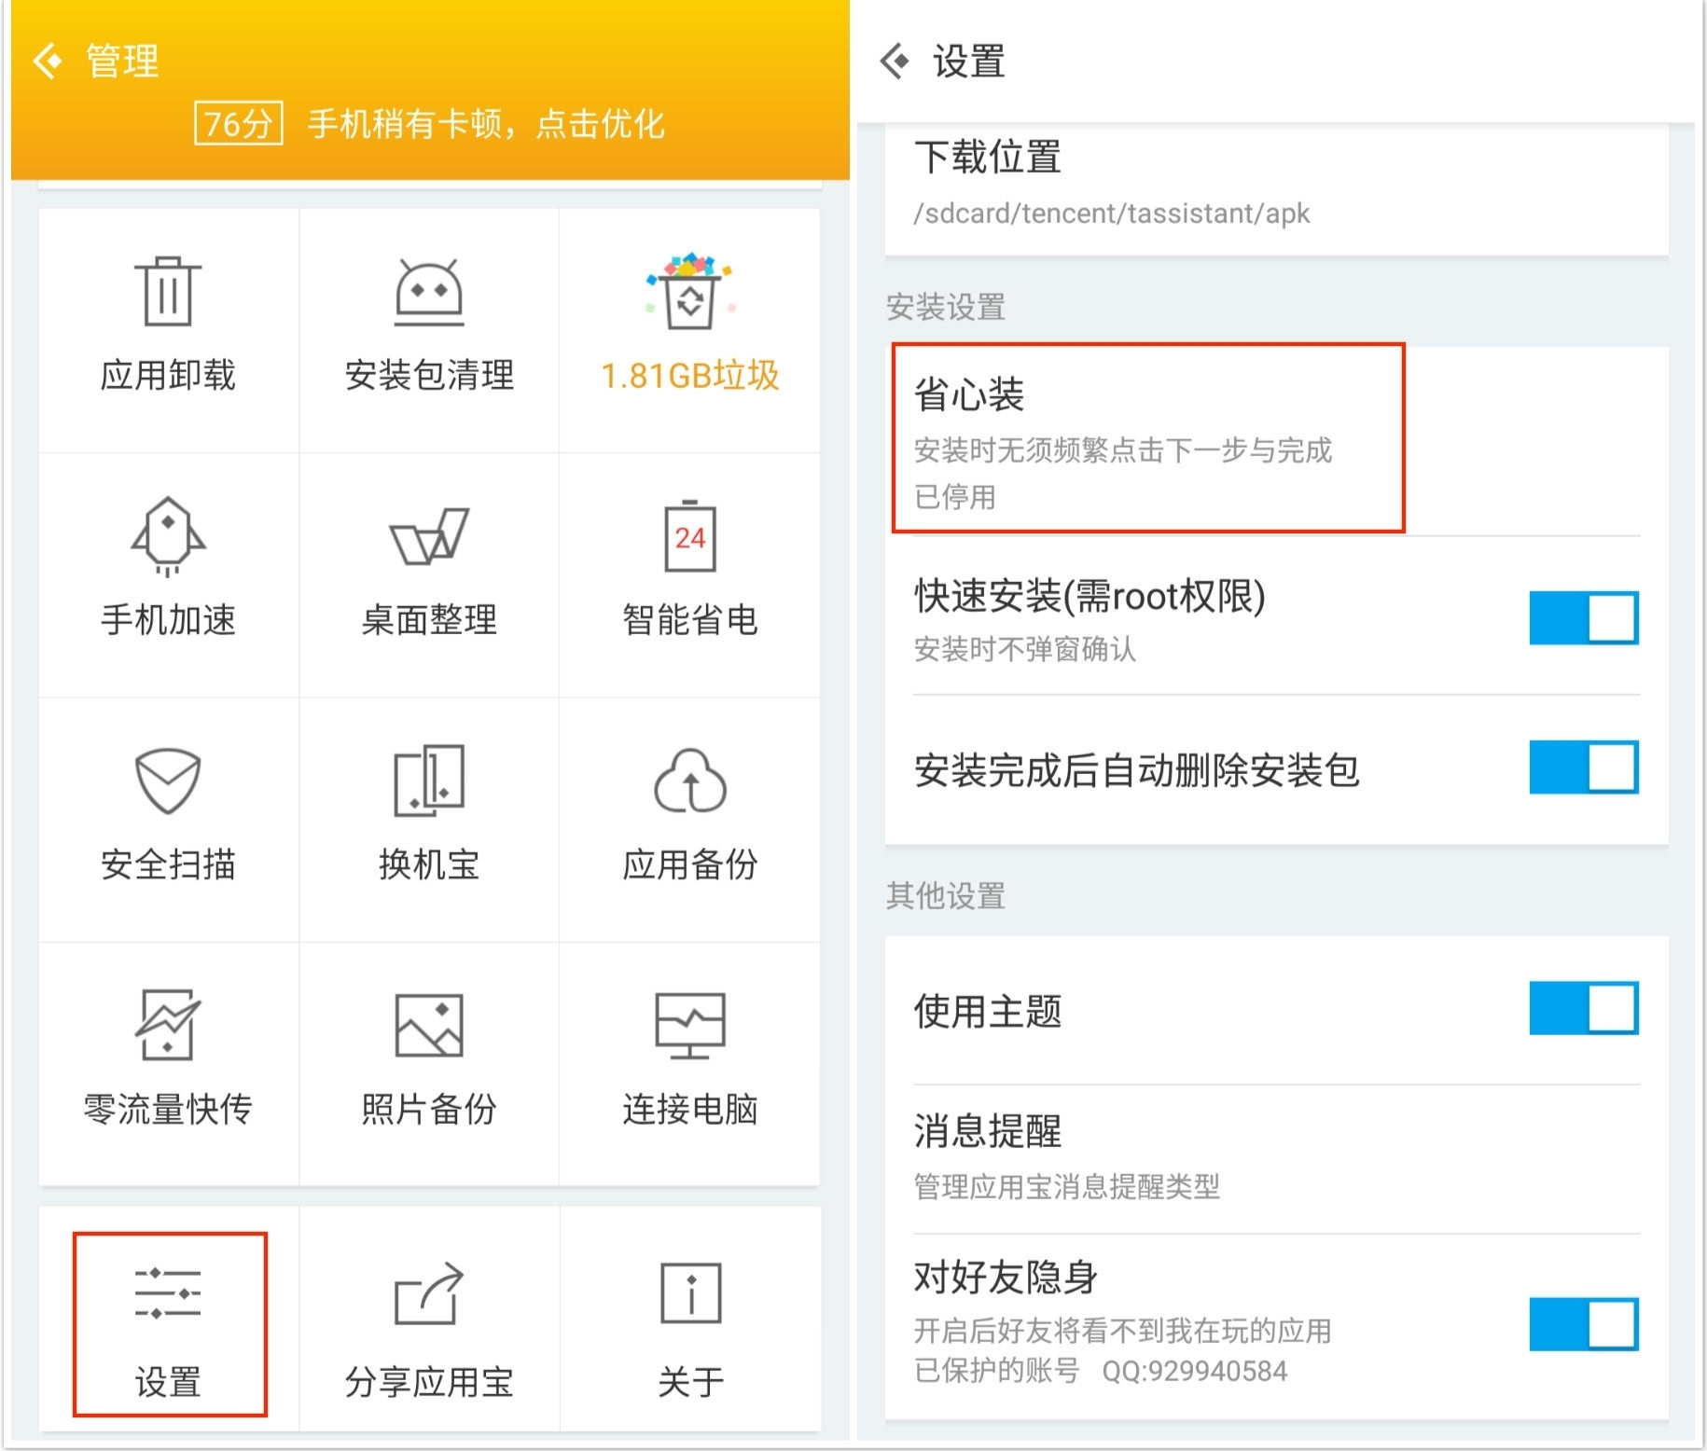Tap the colorful 1.81GB垃圾 bin icon
Screen dimensions: 1707x1451
click(690, 290)
